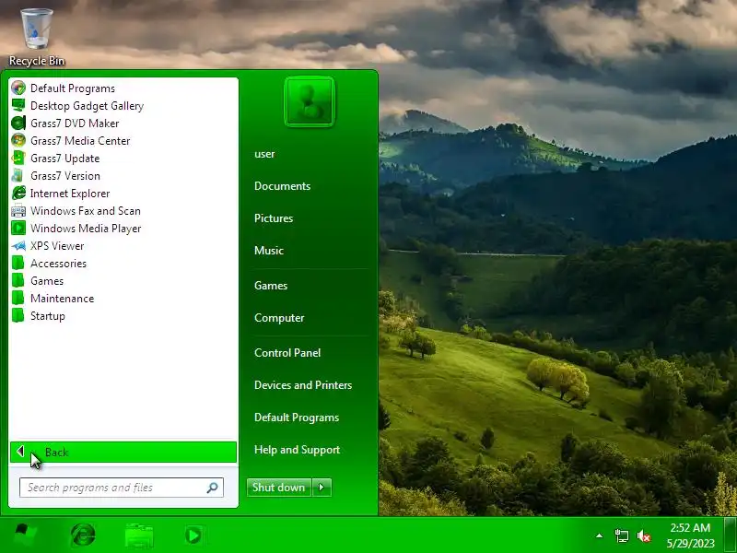Expand the Accessories folder
The height and width of the screenshot is (553, 737).
[50, 264]
